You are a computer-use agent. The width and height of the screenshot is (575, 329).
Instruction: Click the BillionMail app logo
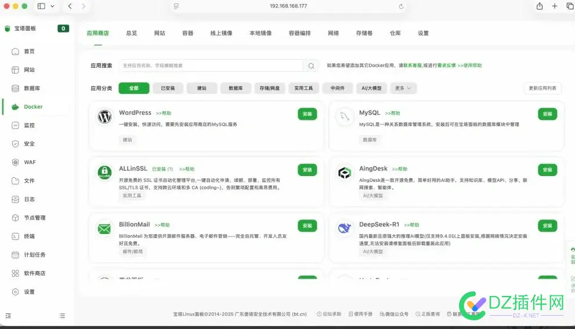tap(104, 228)
